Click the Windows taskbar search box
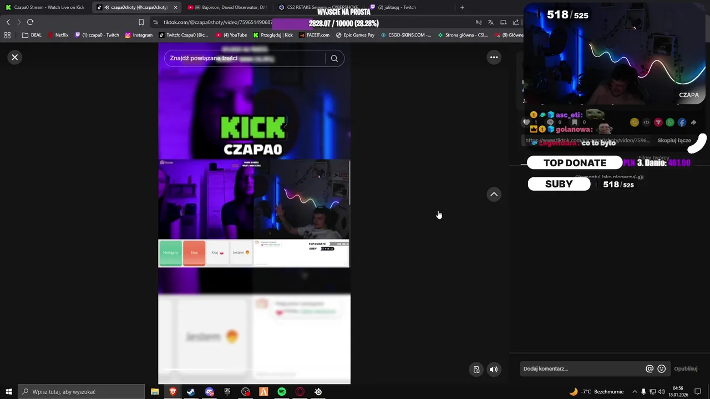 tap(82, 392)
